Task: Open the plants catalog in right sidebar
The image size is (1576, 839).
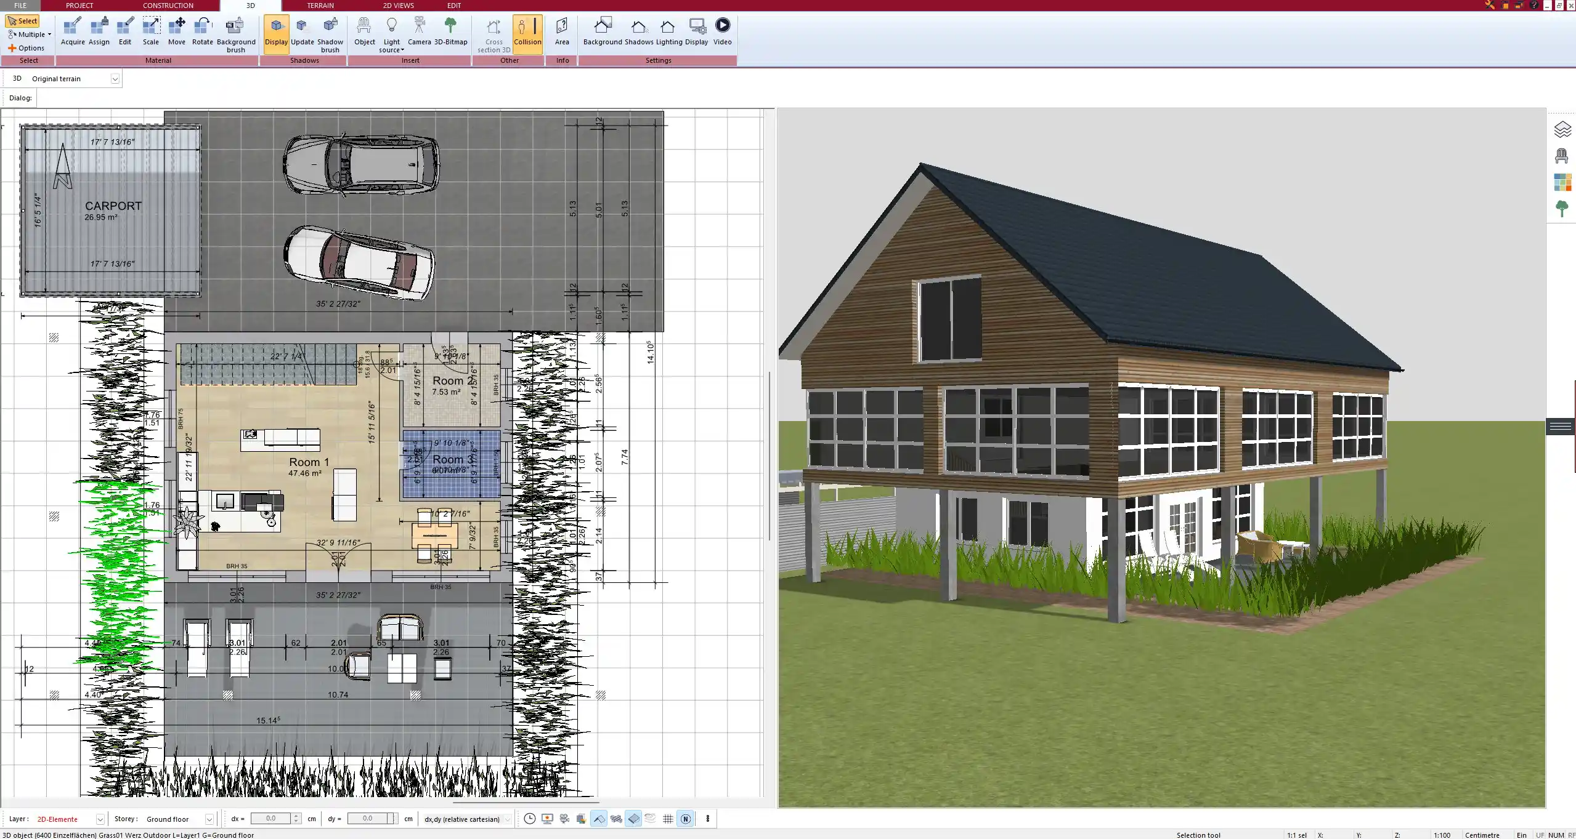Action: coord(1562,209)
